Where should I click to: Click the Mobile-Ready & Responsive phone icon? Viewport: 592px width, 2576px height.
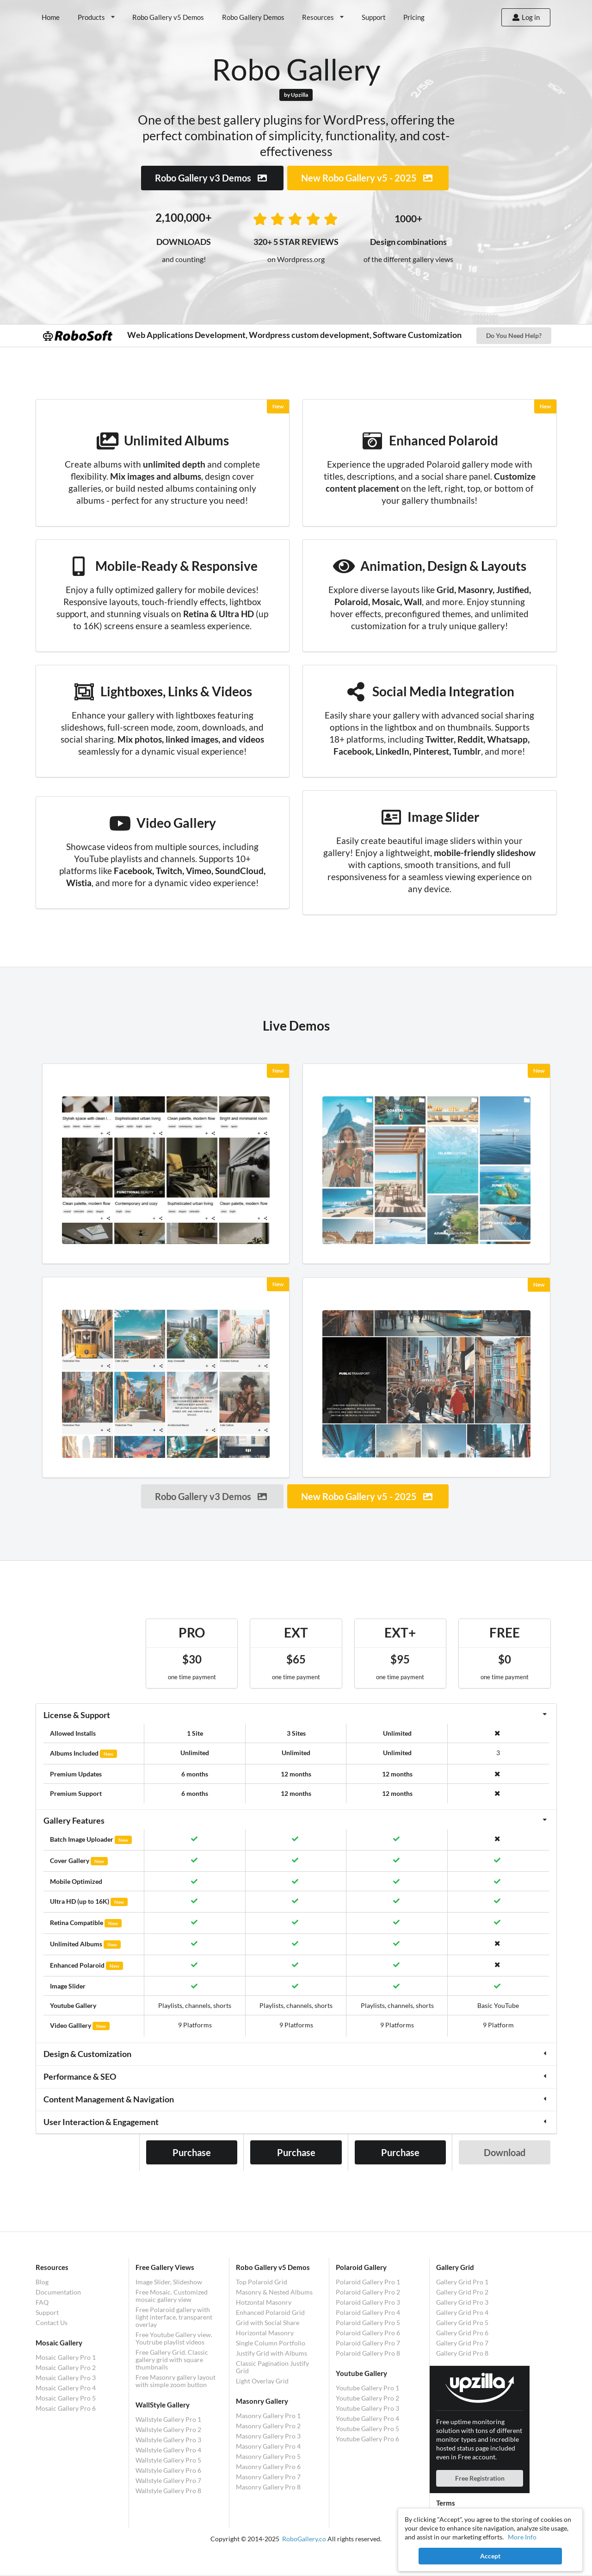coord(79,566)
